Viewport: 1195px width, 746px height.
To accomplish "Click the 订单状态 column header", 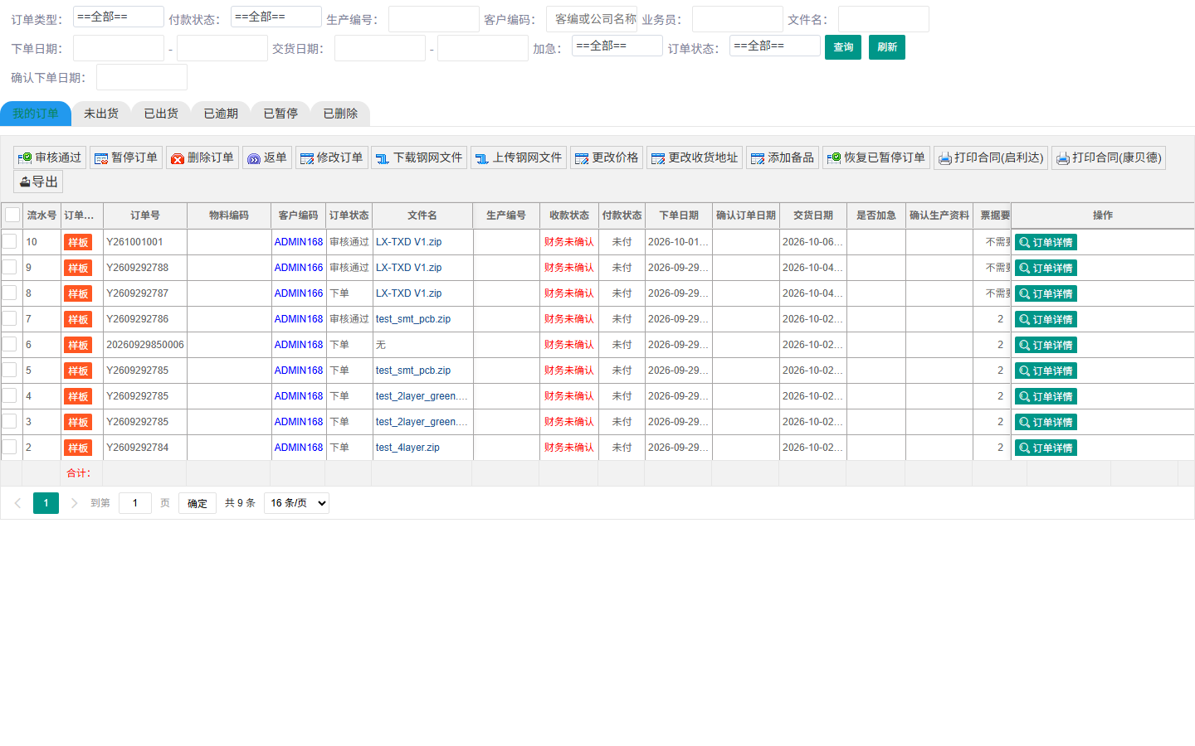I will 349,216.
